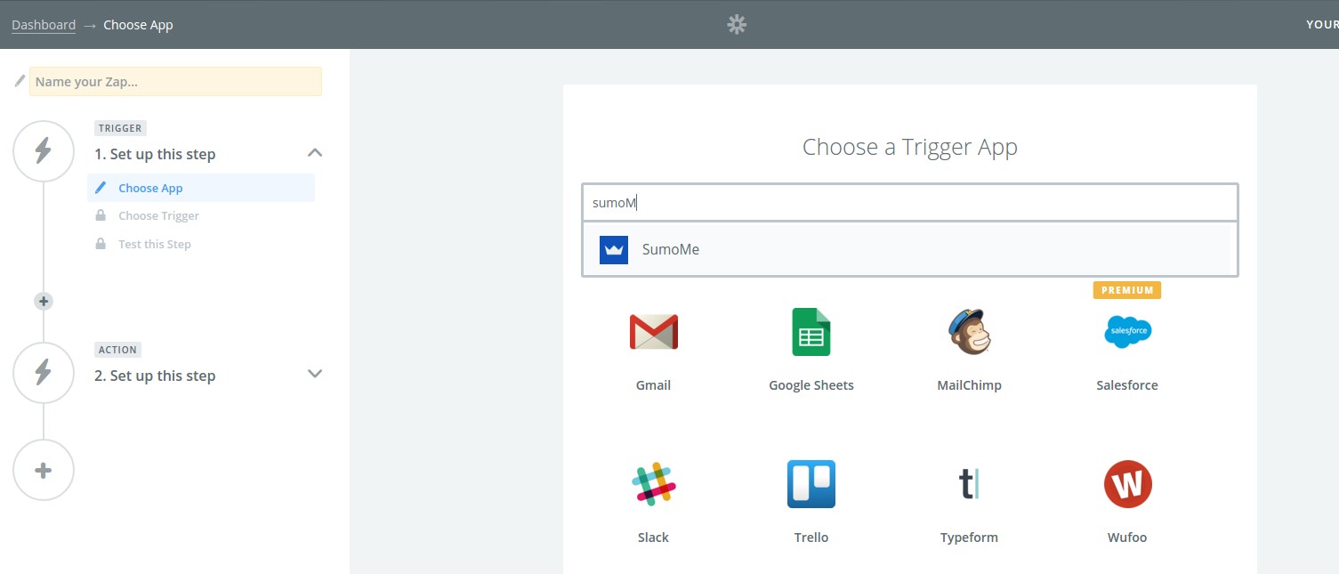Open the Test this Step item

click(x=155, y=244)
